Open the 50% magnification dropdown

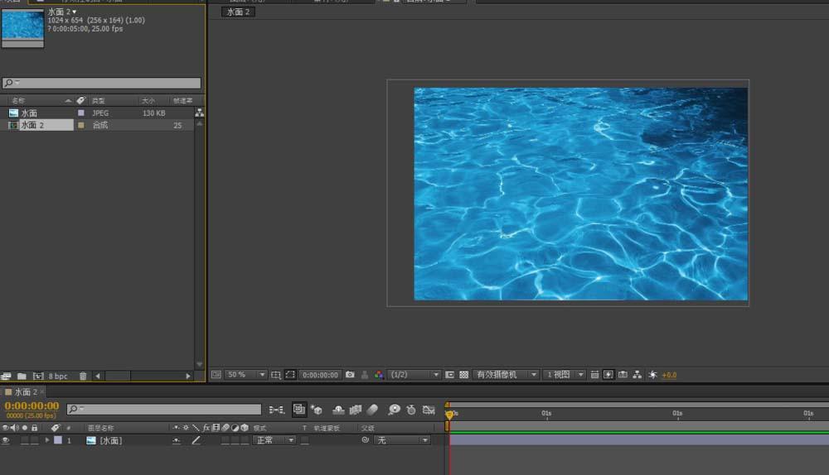pyautogui.click(x=246, y=375)
